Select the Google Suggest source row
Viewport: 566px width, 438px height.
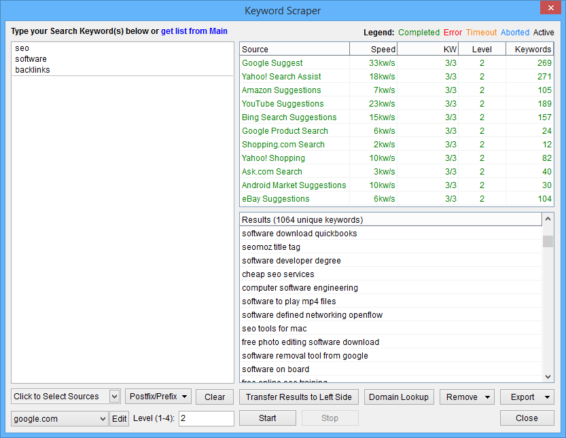(x=272, y=62)
